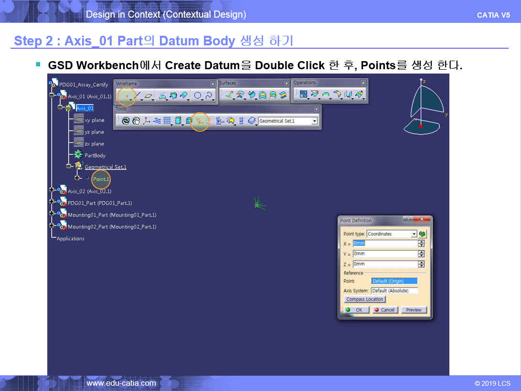Screen dimensions: 521x391
Task: Select PartBody in the specification tree
Action: (95, 155)
